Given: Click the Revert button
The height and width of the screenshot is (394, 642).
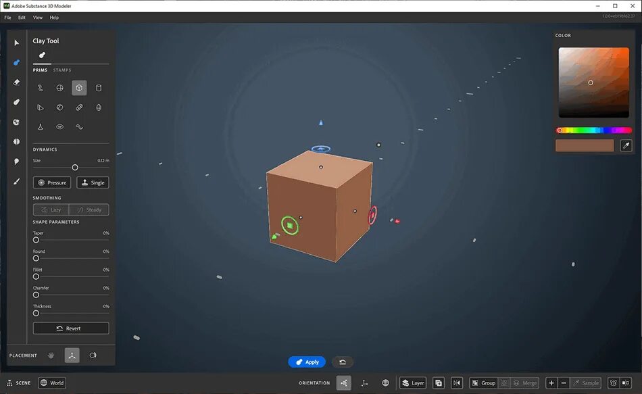Looking at the screenshot, I should [71, 328].
